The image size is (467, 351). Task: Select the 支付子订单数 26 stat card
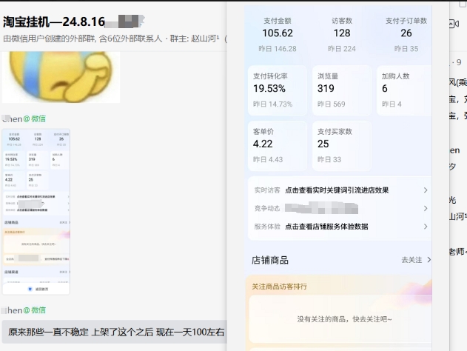tap(406, 34)
